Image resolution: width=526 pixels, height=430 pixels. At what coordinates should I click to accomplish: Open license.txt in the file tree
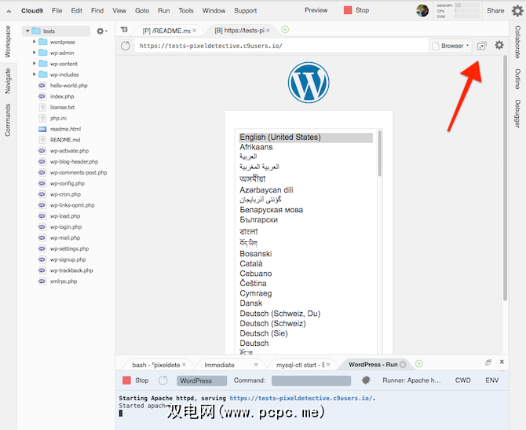[62, 107]
